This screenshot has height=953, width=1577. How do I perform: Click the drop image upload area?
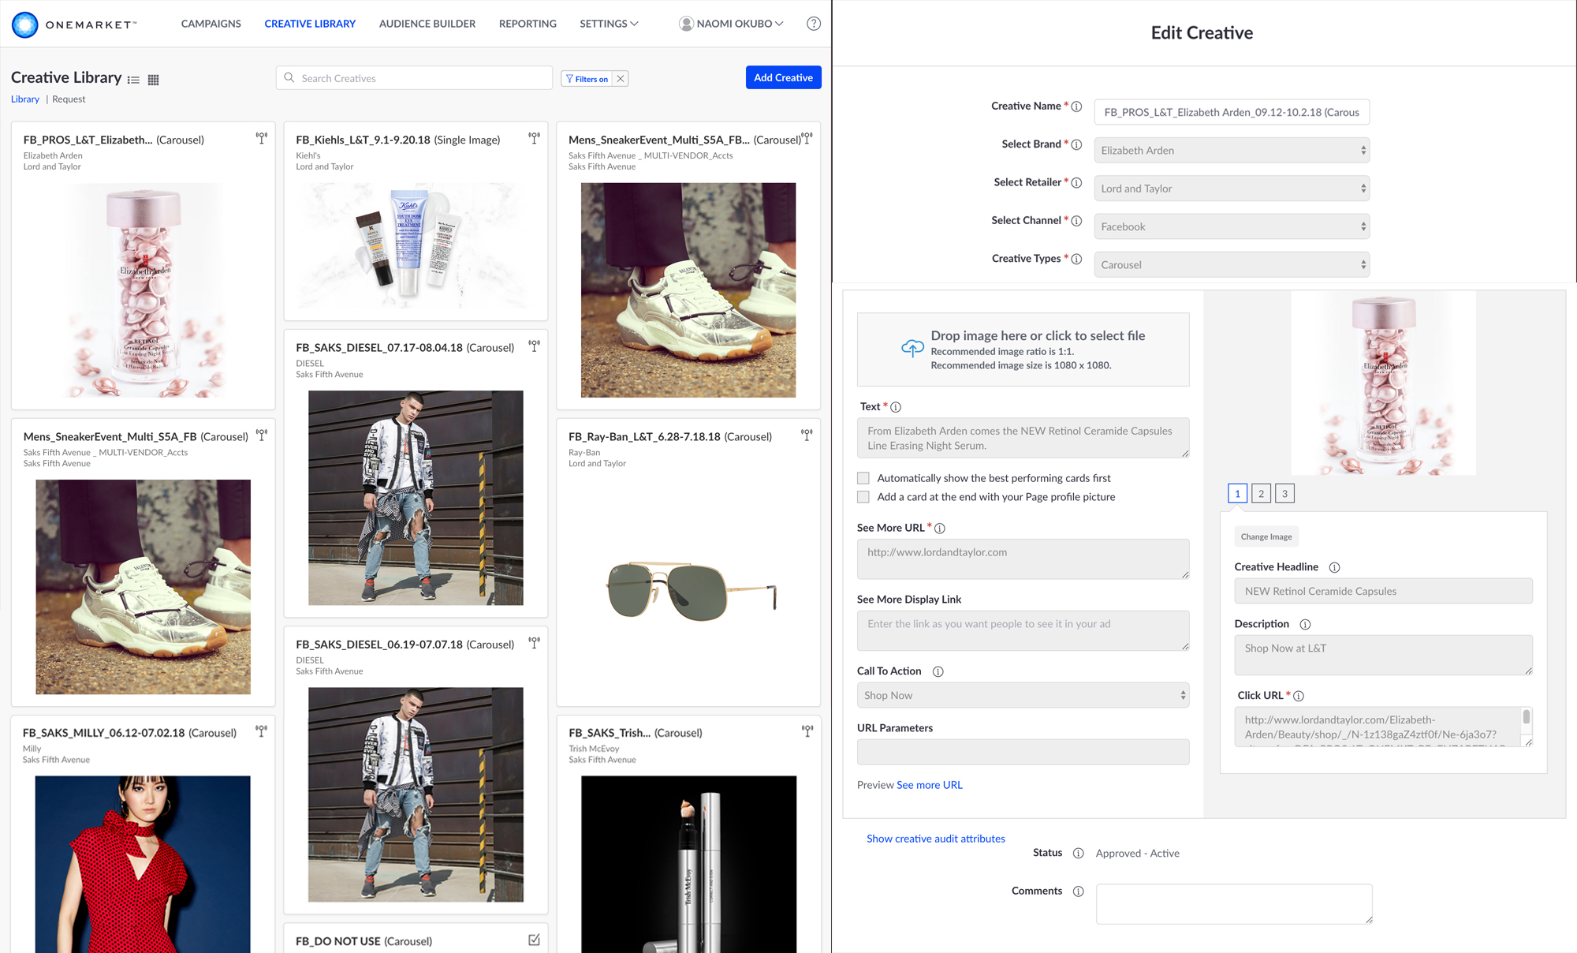[1023, 349]
